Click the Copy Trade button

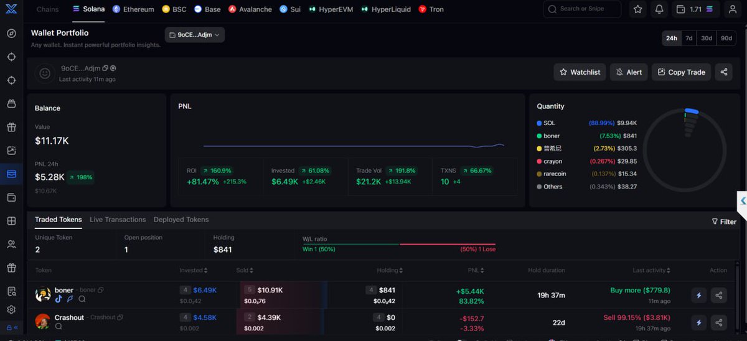click(x=681, y=72)
